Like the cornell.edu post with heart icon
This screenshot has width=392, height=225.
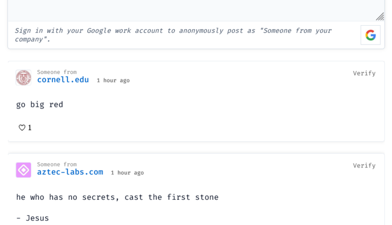[22, 128]
